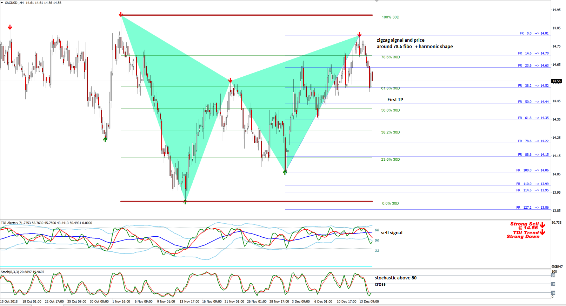Screen dimensions: 566x306
Task: Select the red down arrow at harmonic midpoint peak
Action: [230, 80]
